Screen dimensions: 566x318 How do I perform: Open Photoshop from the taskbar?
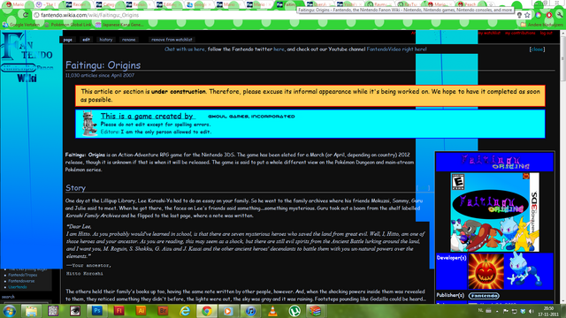(96, 311)
